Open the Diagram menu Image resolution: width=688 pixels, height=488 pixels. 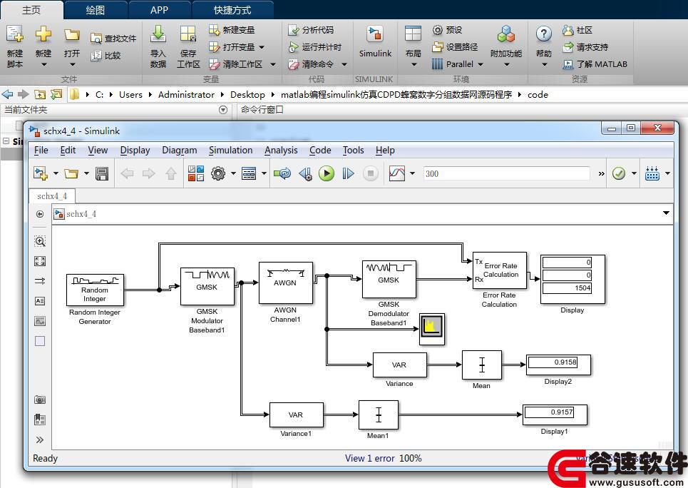click(180, 151)
